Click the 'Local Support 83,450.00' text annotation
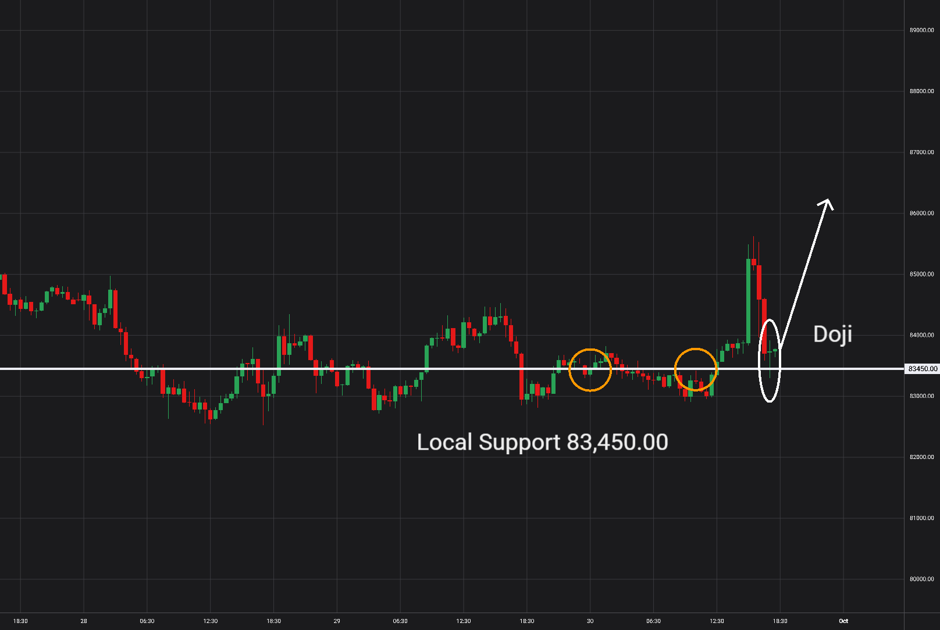The image size is (940, 630). click(543, 442)
